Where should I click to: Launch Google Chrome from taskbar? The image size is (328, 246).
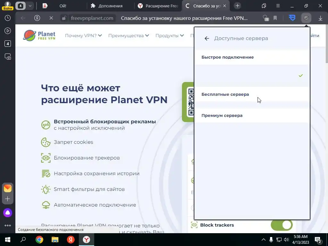pos(39,240)
